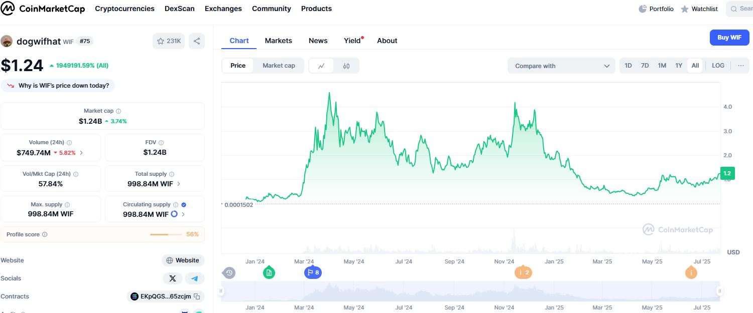Image resolution: width=753 pixels, height=313 pixels.
Task: Click the verified badge near Circulating supply
Action: [x=184, y=205]
